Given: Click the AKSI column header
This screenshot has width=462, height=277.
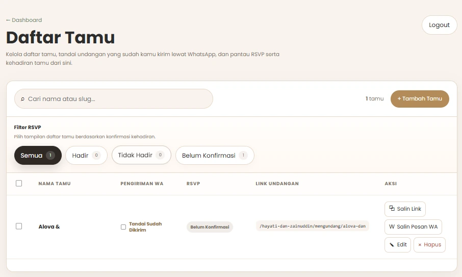Looking at the screenshot, I should pos(391,184).
